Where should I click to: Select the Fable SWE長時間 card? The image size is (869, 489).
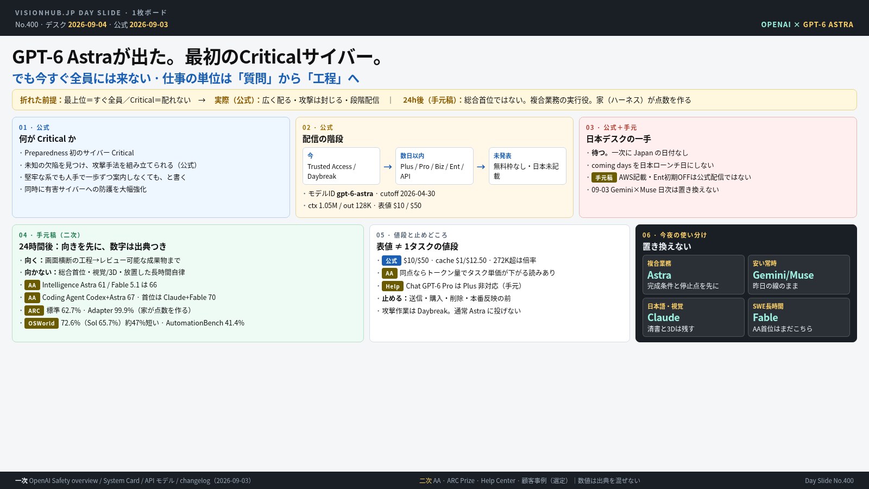(x=798, y=317)
